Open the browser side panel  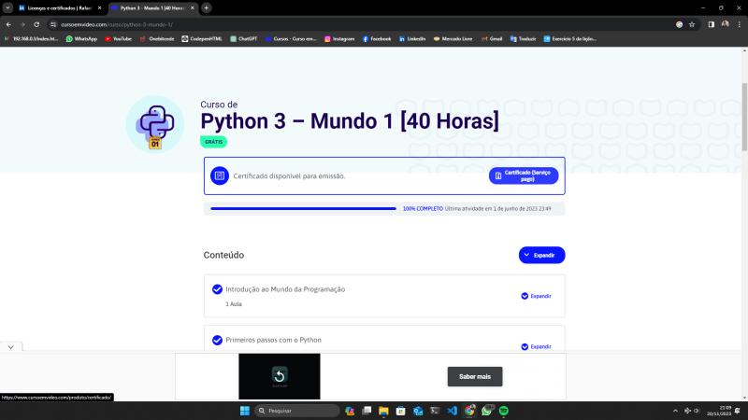click(712, 24)
